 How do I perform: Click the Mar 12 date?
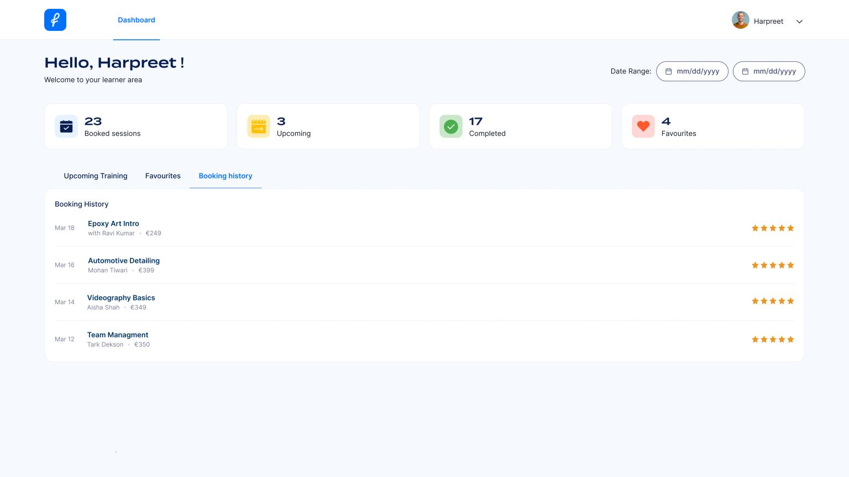(x=65, y=339)
